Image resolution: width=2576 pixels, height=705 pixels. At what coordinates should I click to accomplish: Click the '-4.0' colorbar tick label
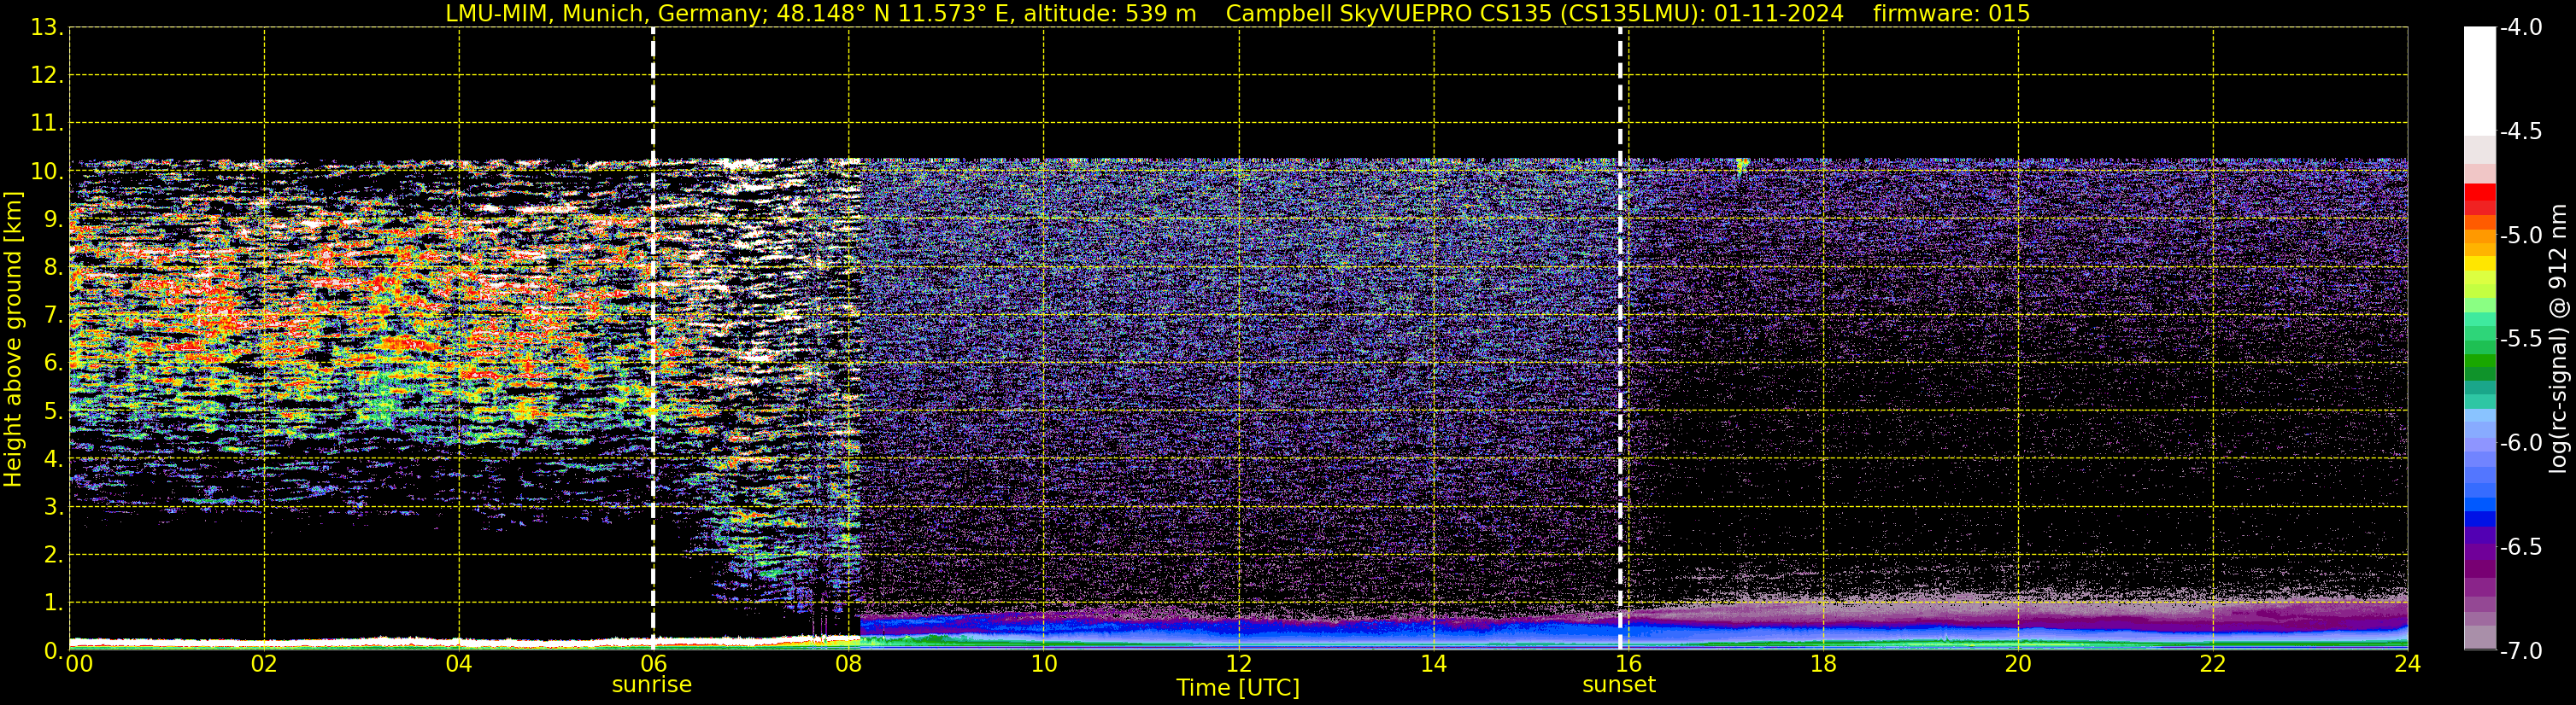pyautogui.click(x=2520, y=28)
